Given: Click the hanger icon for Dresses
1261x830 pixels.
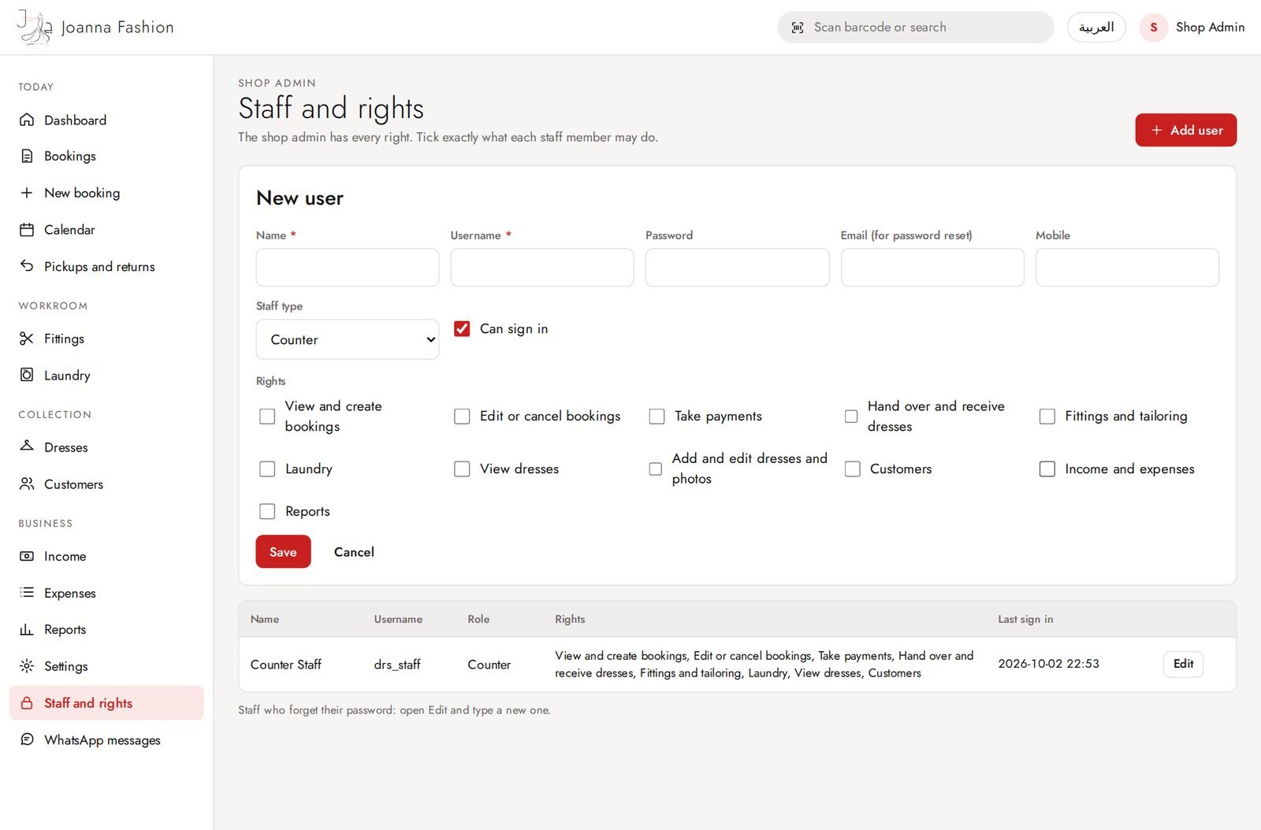Looking at the screenshot, I should [27, 446].
